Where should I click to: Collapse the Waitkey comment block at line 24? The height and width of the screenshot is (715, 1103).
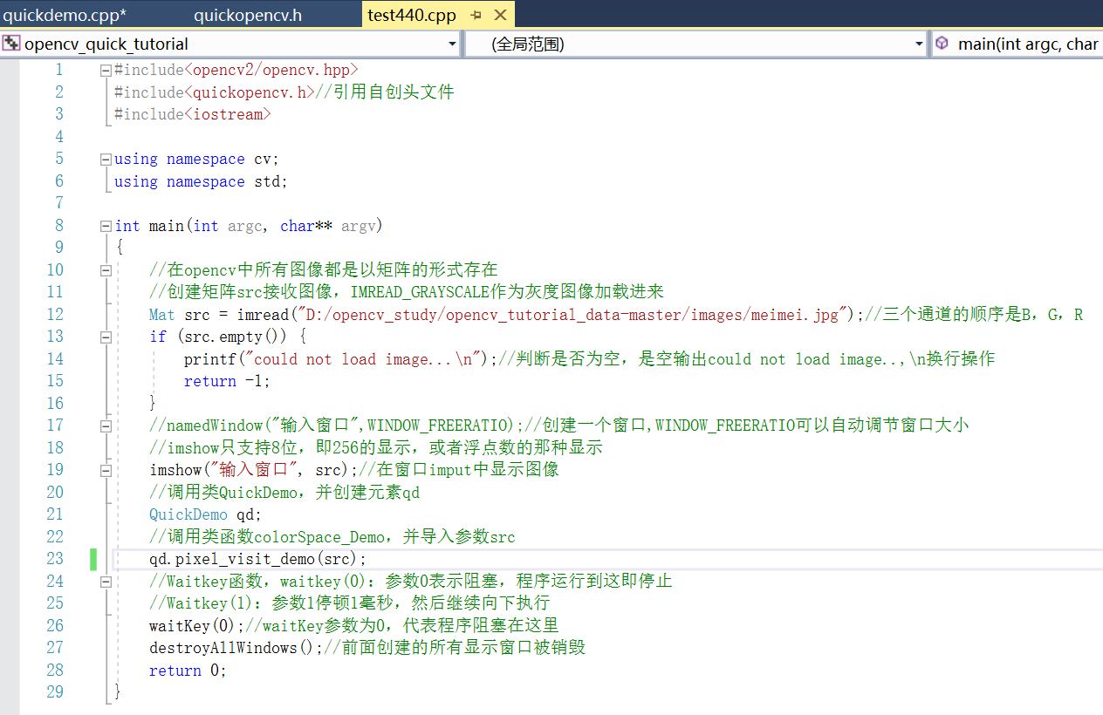(106, 582)
